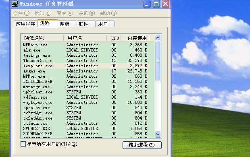Click the 10,000 K memory value
250x157 pixels.
tap(137, 102)
